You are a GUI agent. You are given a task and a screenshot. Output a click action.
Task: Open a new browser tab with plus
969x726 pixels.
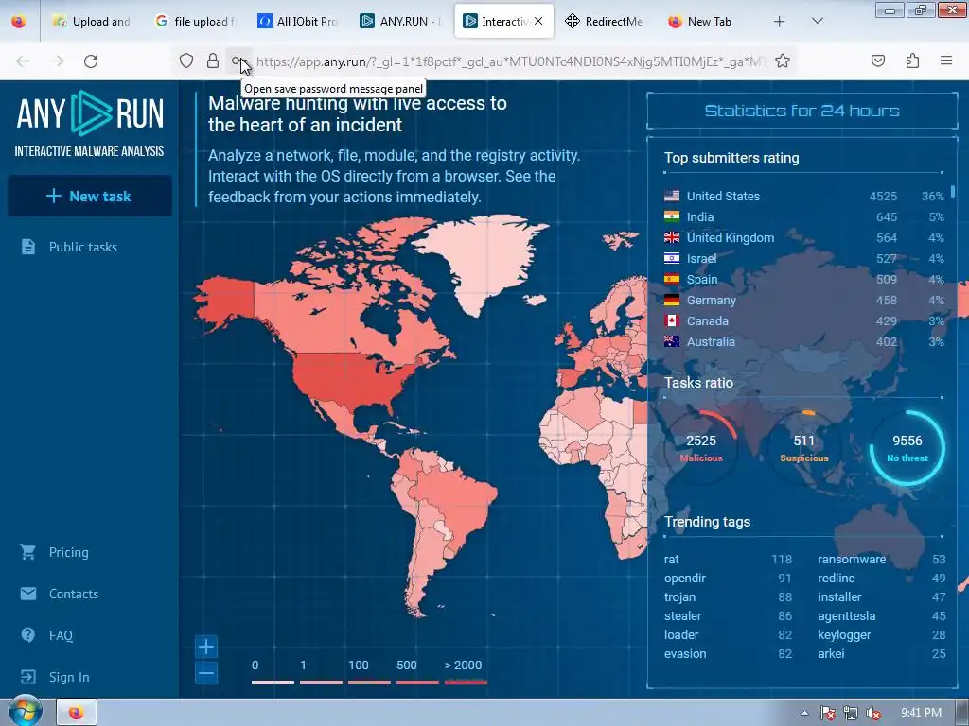coord(780,22)
